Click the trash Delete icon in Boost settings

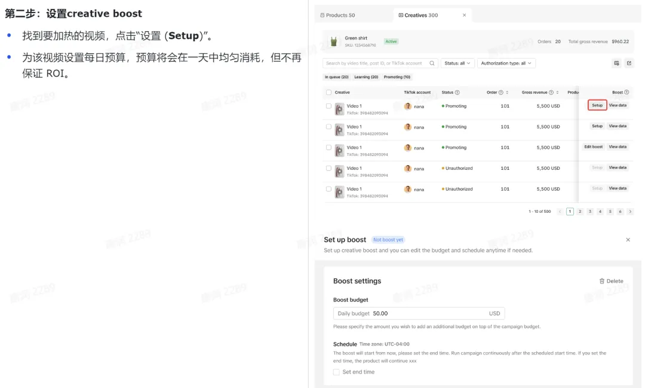pyautogui.click(x=602, y=281)
